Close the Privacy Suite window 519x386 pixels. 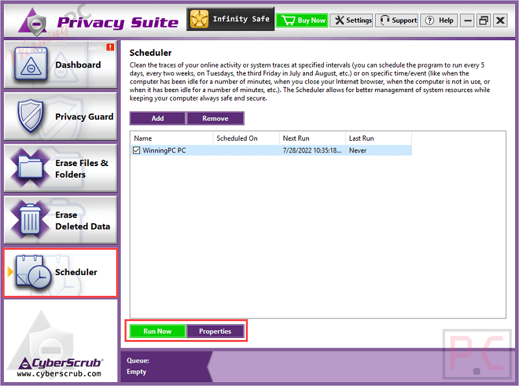click(500, 21)
